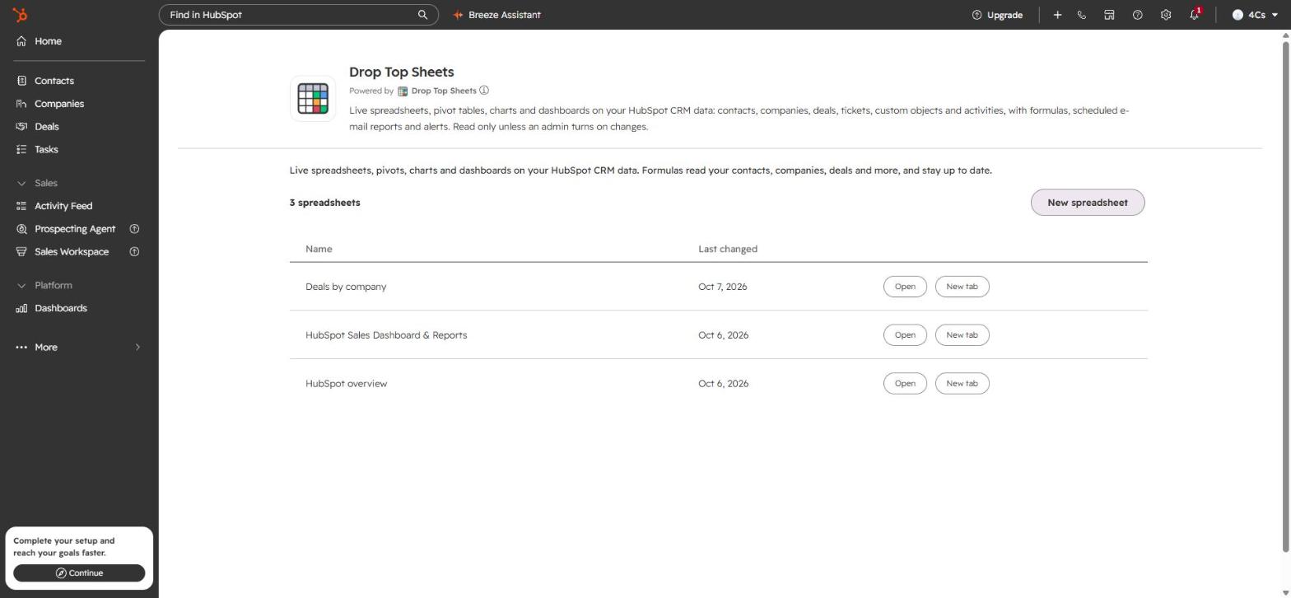1291x598 pixels.
Task: Open the settings gear icon
Action: [1165, 15]
